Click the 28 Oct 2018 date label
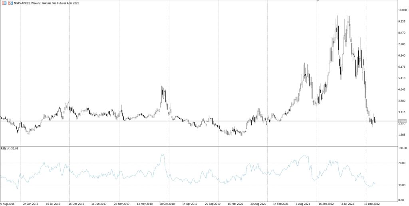 pos(175,203)
